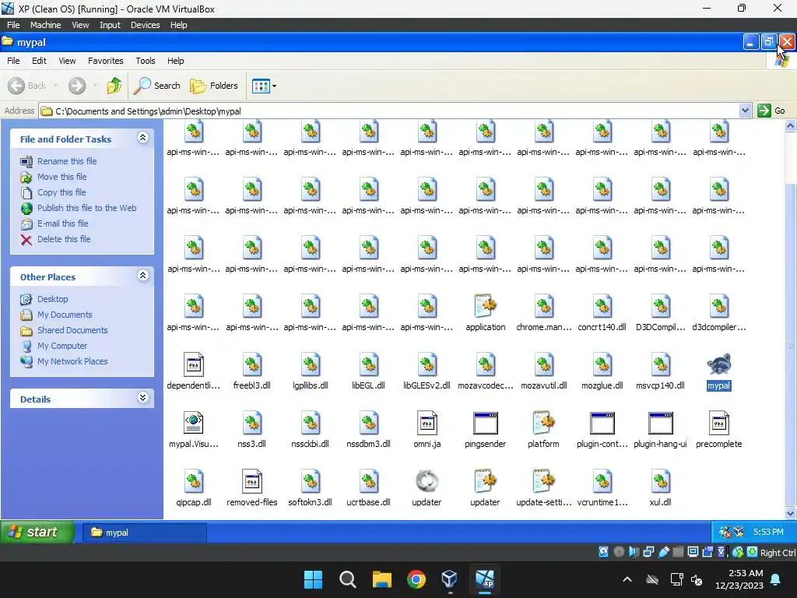Collapse the File and Folder Tasks panel

(143, 138)
